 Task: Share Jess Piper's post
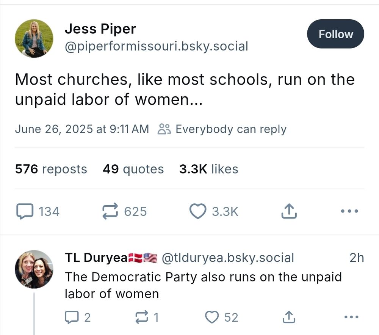click(289, 211)
